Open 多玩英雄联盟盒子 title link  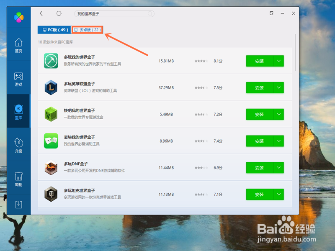pyautogui.click(x=79, y=84)
